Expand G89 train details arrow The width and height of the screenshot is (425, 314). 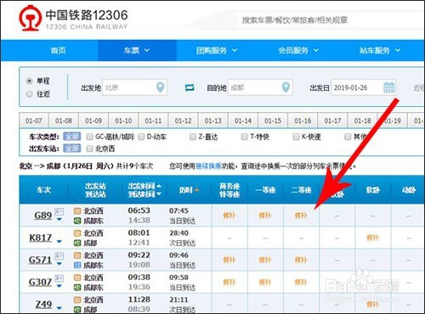click(x=59, y=219)
